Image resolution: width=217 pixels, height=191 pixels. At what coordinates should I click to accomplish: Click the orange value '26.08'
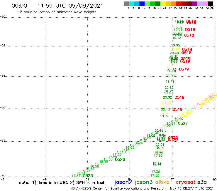pos(209,99)
